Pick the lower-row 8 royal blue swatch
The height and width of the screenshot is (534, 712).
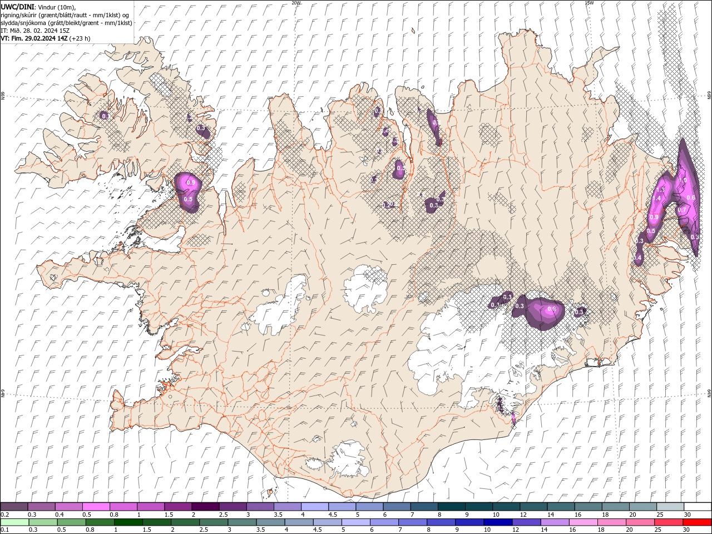(x=441, y=522)
